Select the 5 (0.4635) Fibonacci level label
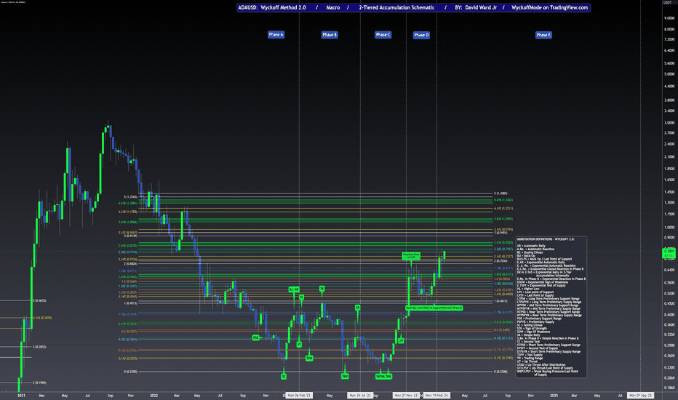The width and height of the screenshot is (678, 400). coord(39,300)
